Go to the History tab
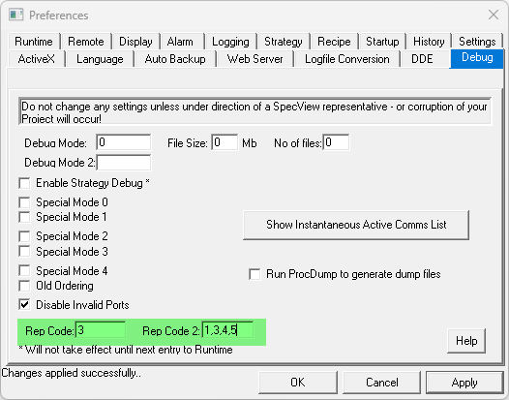Screen dimensions: 509x400 pyautogui.click(x=429, y=42)
